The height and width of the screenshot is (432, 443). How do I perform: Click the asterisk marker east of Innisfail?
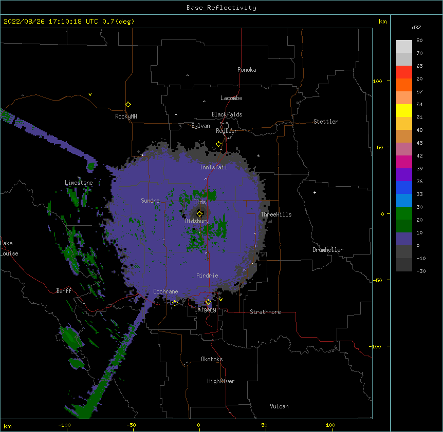click(258, 155)
